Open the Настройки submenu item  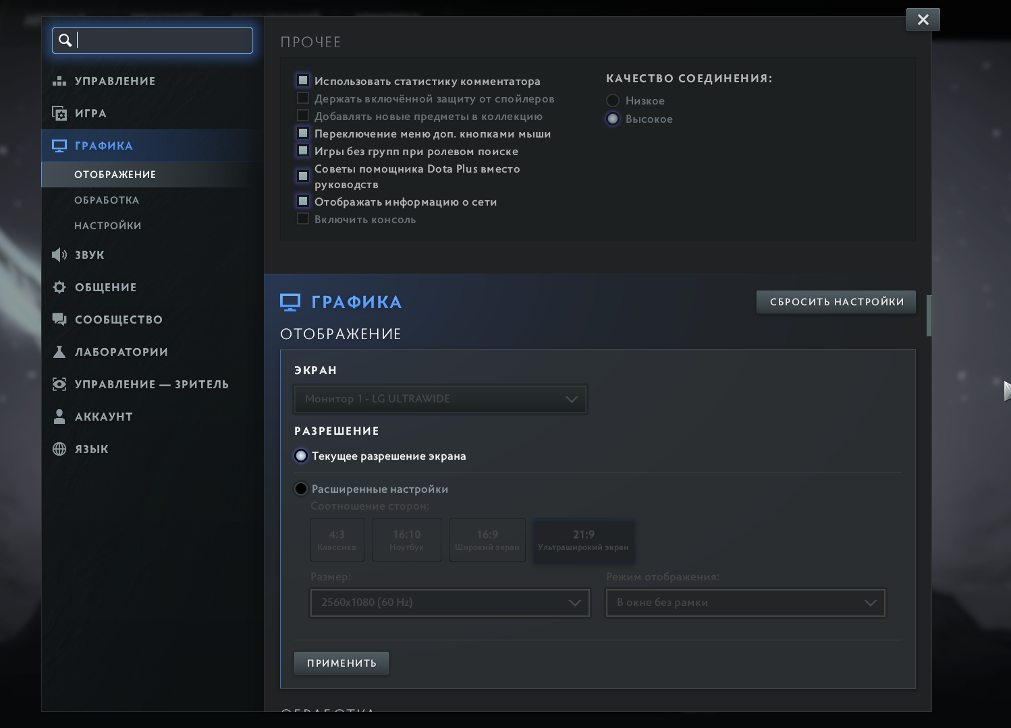tap(108, 226)
